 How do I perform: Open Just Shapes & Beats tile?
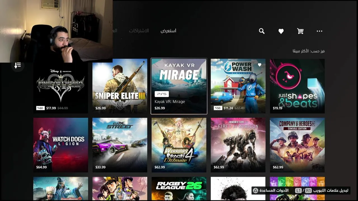pyautogui.click(x=297, y=86)
